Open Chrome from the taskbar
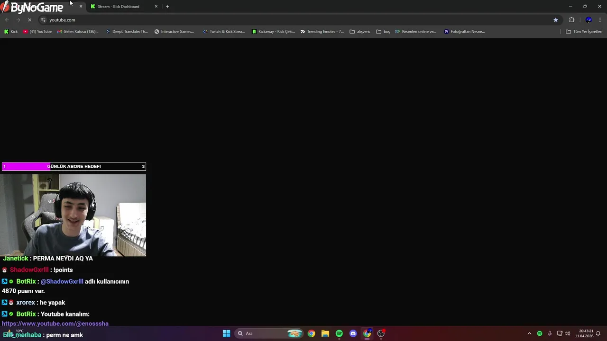Image resolution: width=607 pixels, height=341 pixels. pyautogui.click(x=311, y=333)
